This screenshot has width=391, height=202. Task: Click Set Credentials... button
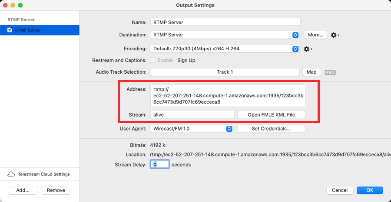point(272,129)
